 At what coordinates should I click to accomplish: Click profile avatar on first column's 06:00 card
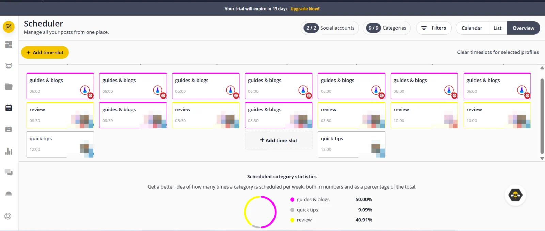[x=85, y=90]
